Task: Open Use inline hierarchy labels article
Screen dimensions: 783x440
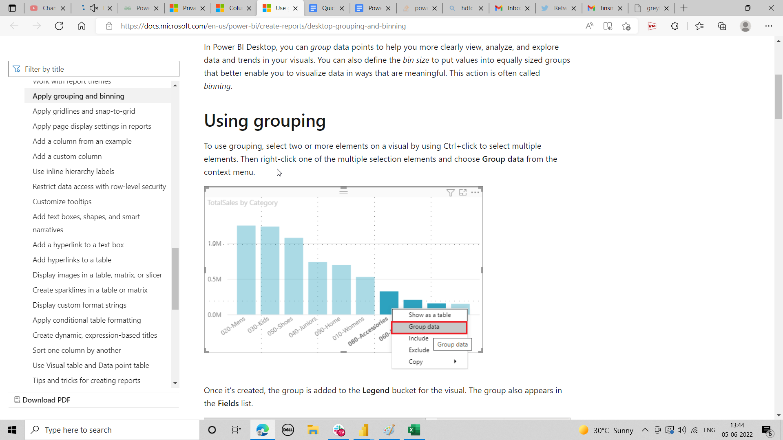Action: tap(73, 172)
